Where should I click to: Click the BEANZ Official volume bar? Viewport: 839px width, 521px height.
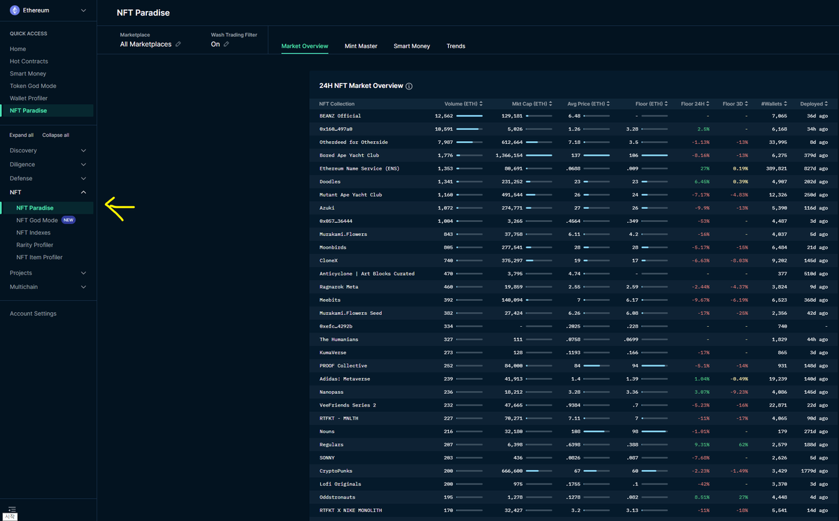tap(469, 116)
